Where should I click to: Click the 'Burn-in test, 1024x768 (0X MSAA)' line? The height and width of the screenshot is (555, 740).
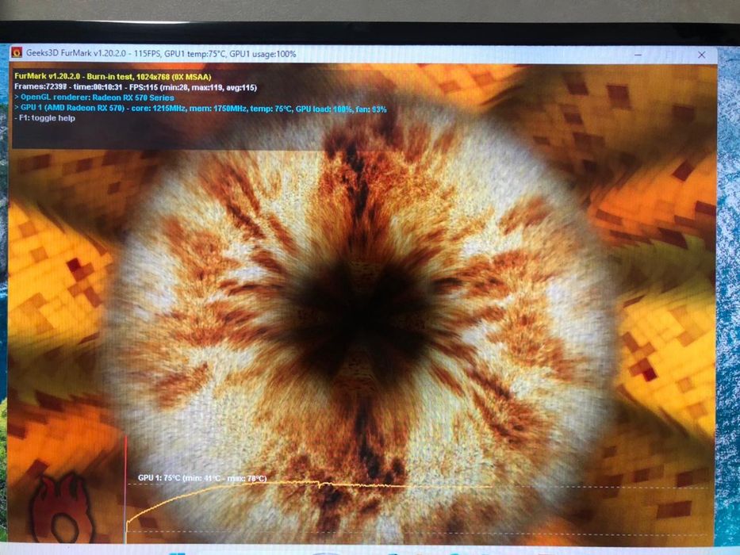[x=113, y=76]
